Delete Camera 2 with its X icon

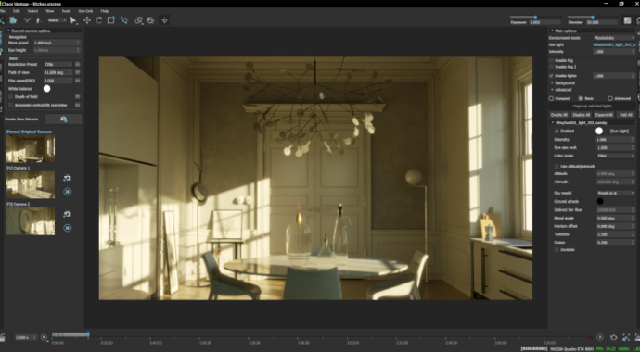tap(68, 228)
